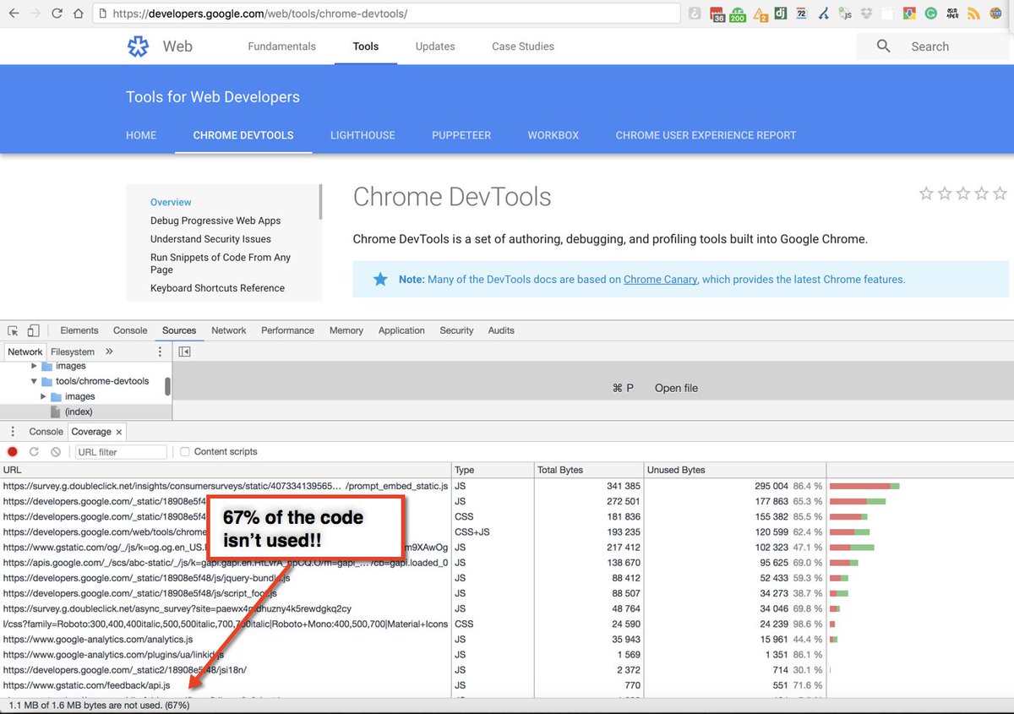The width and height of the screenshot is (1014, 714).
Task: Open Keyboard Shortcuts Reference sidebar link
Action: pos(217,288)
